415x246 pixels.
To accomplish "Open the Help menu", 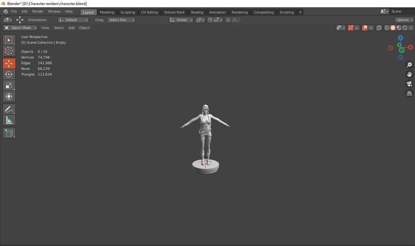I will coord(69,11).
